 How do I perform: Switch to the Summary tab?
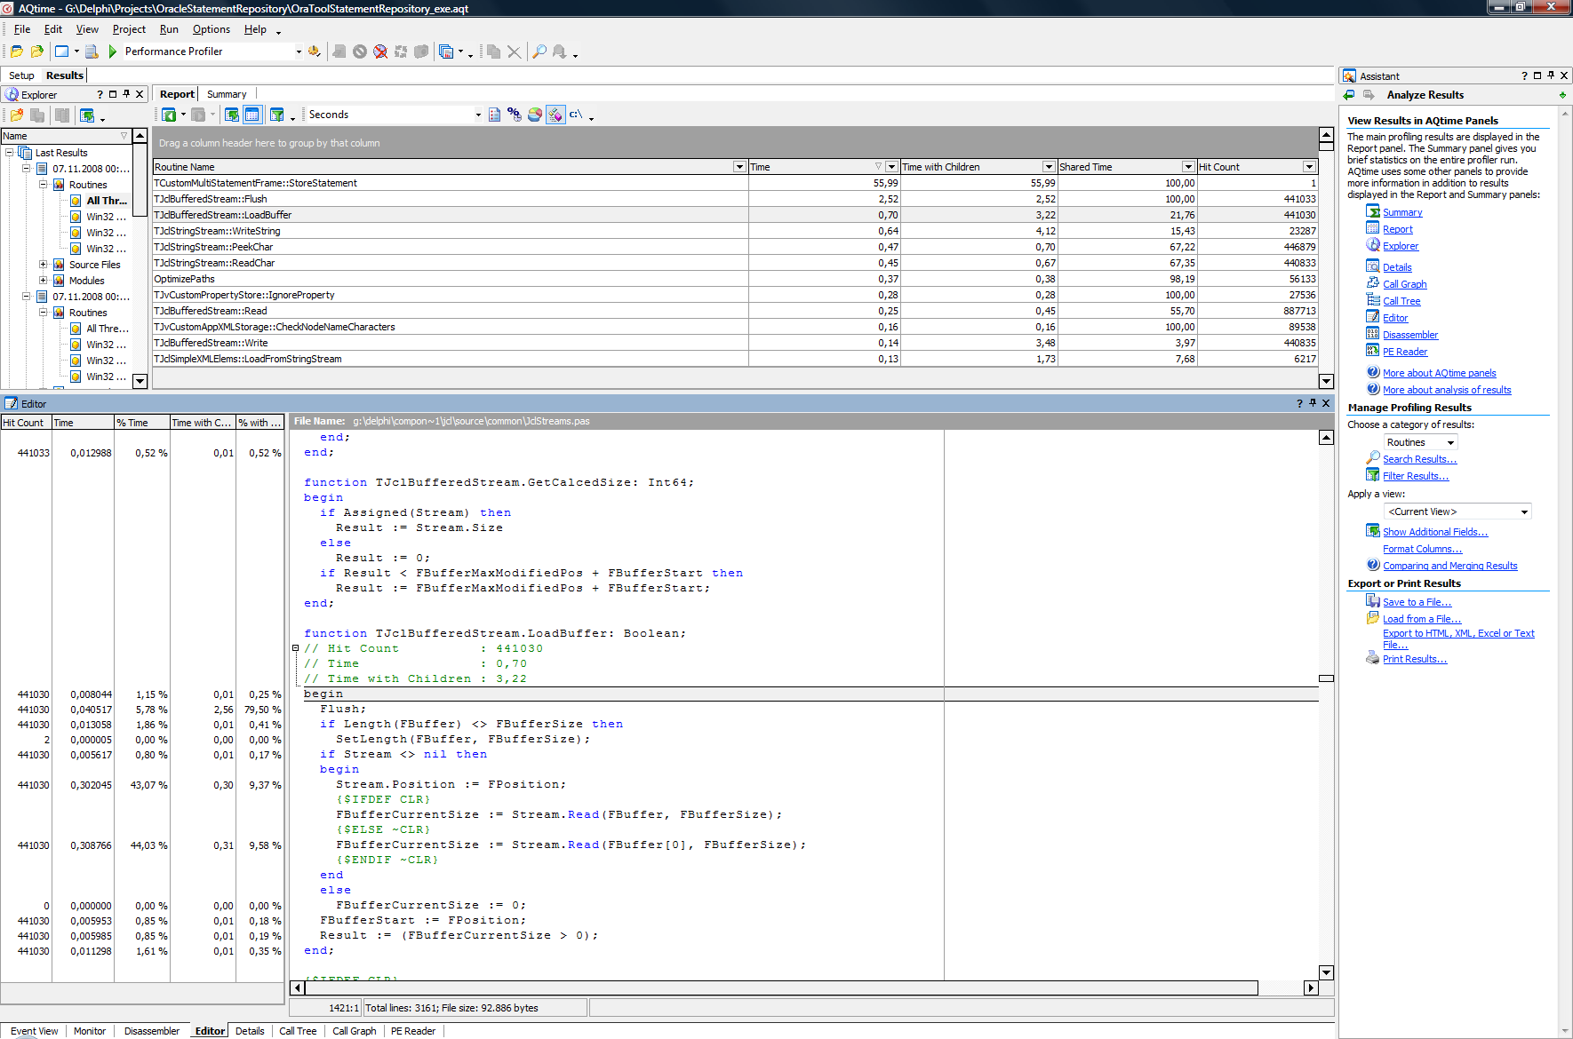point(227,94)
